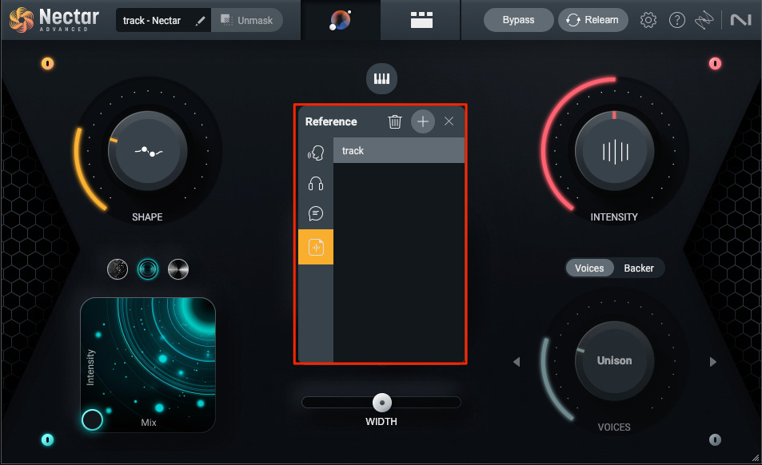Select the headphones icon in the Reference sidebar
The image size is (762, 465).
point(316,184)
